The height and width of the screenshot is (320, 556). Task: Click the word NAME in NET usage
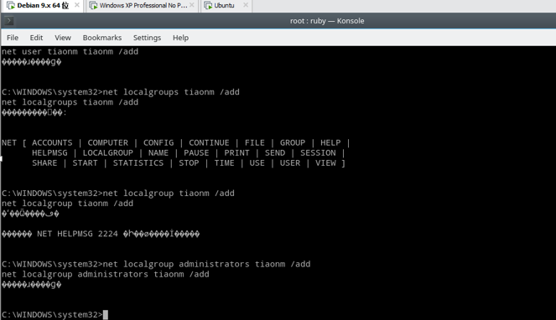[158, 153]
